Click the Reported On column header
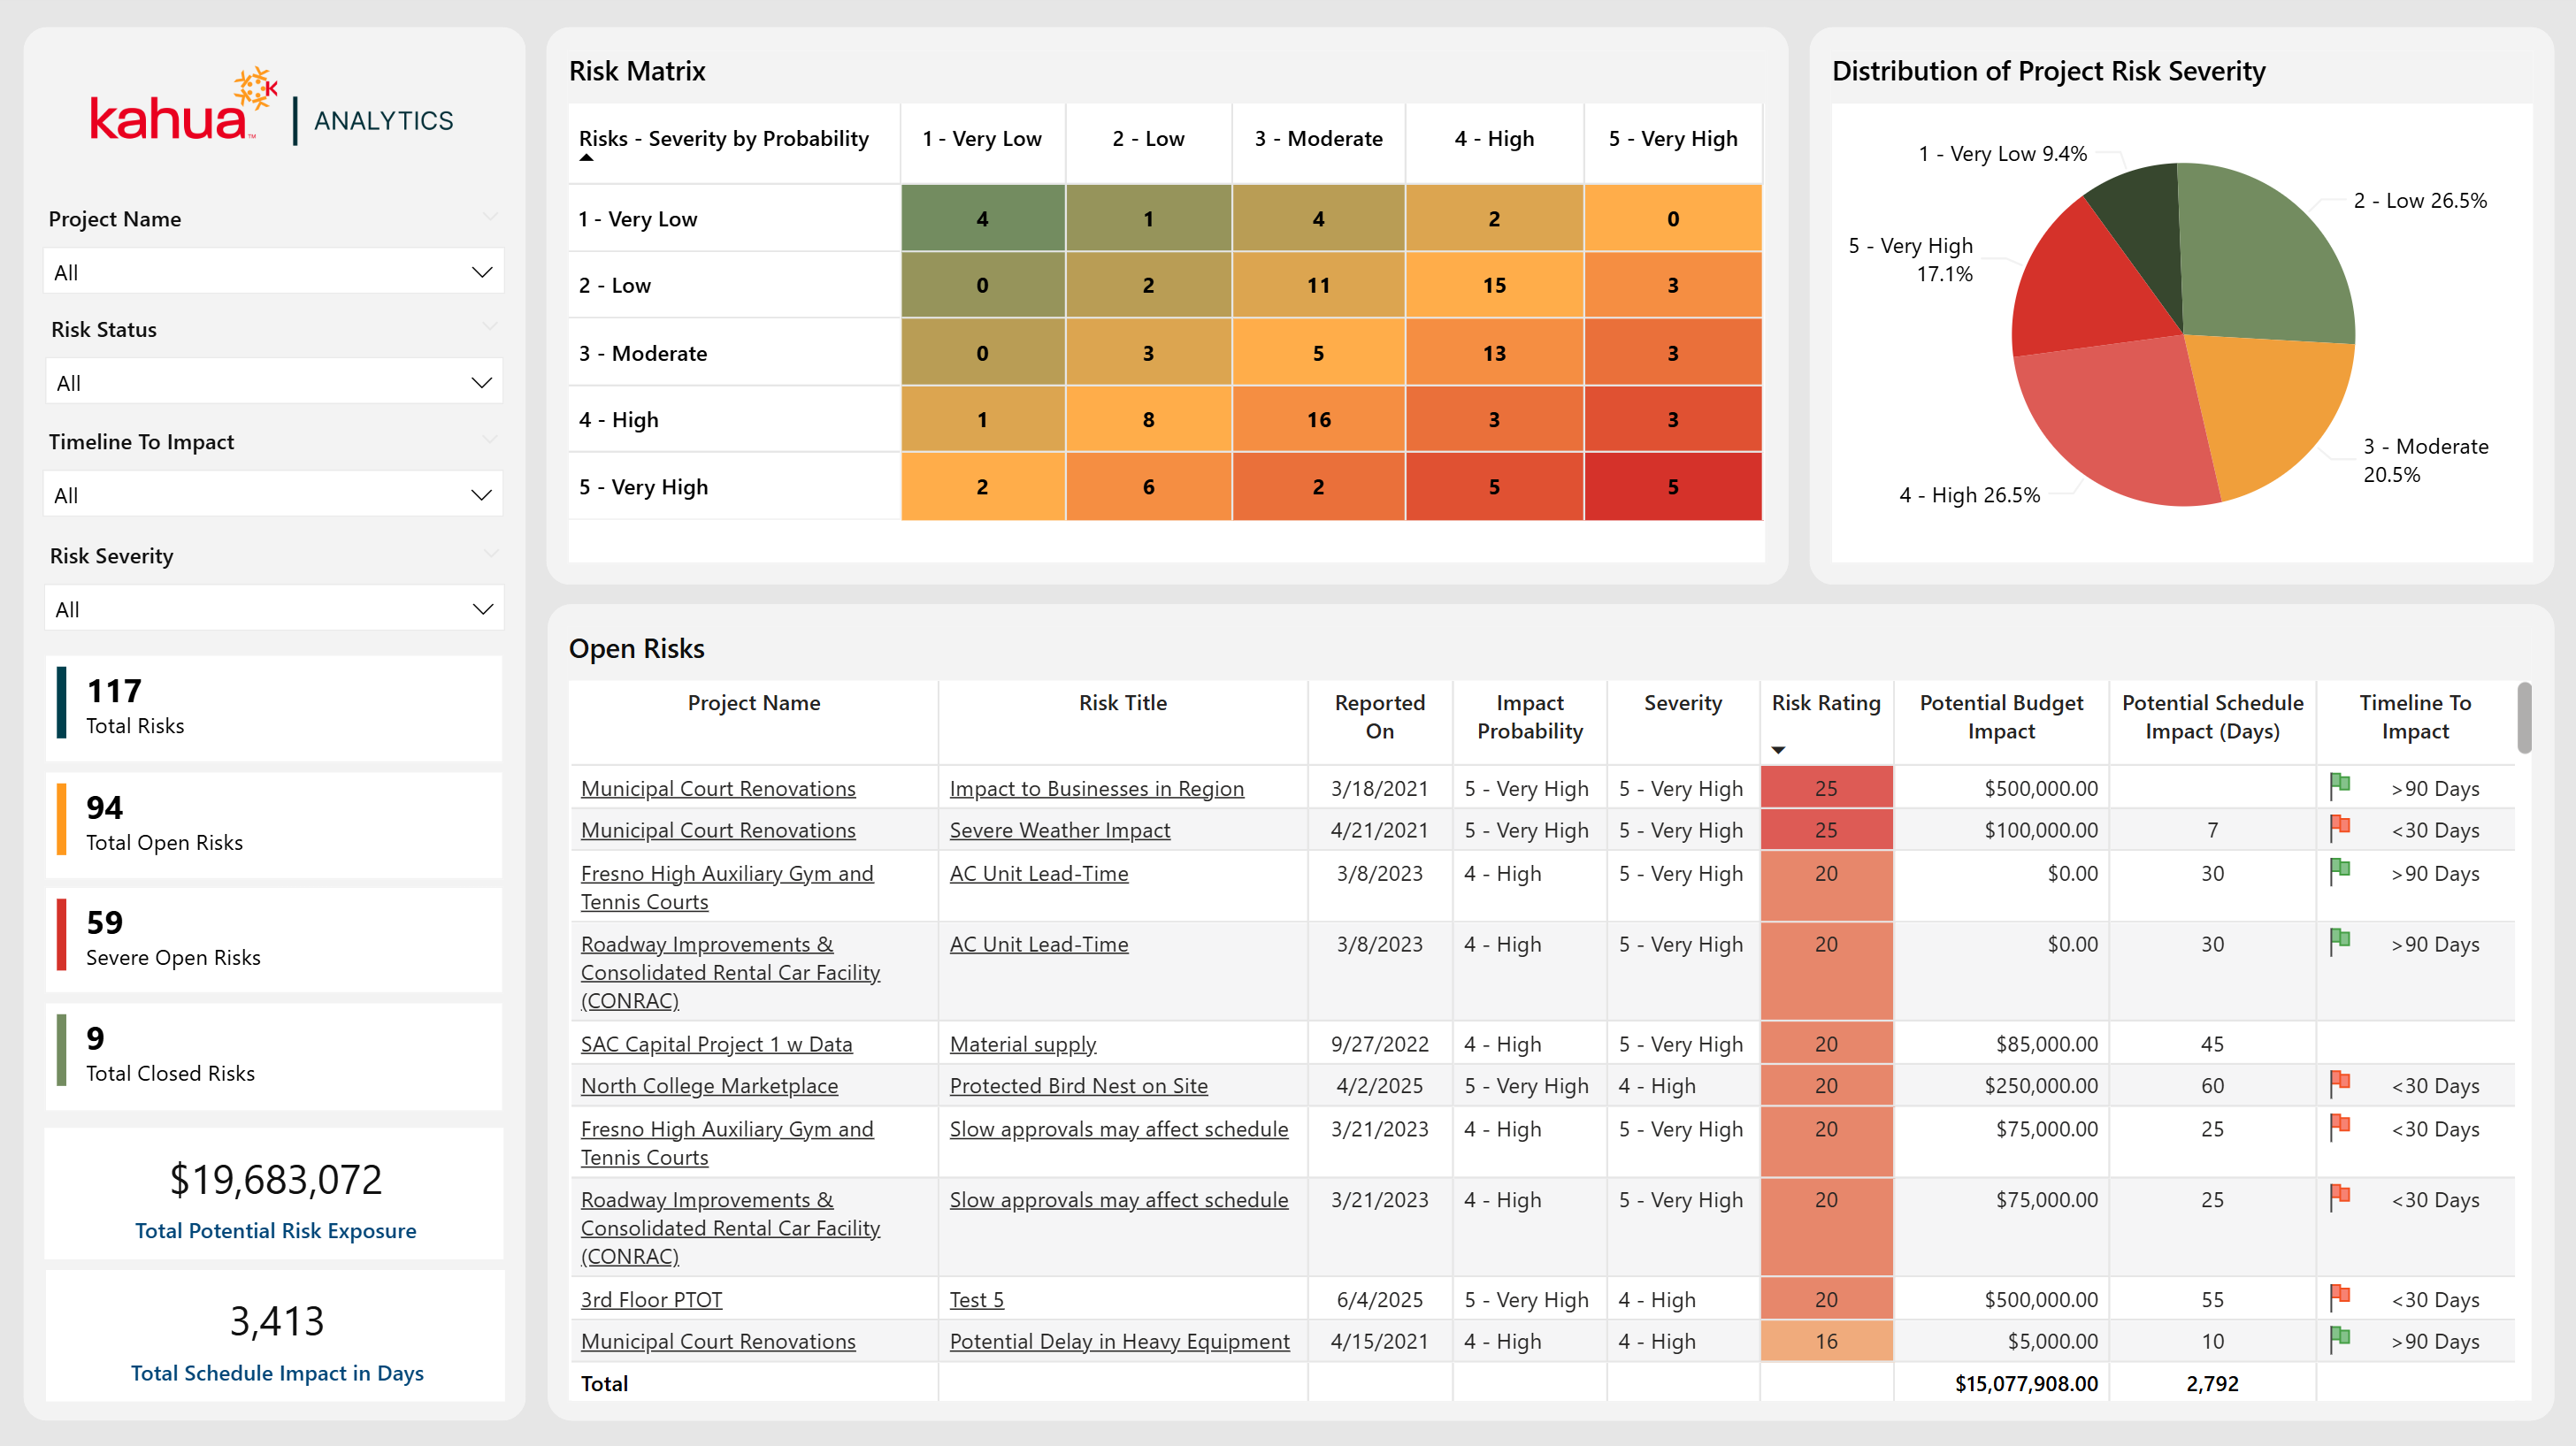 pos(1379,716)
